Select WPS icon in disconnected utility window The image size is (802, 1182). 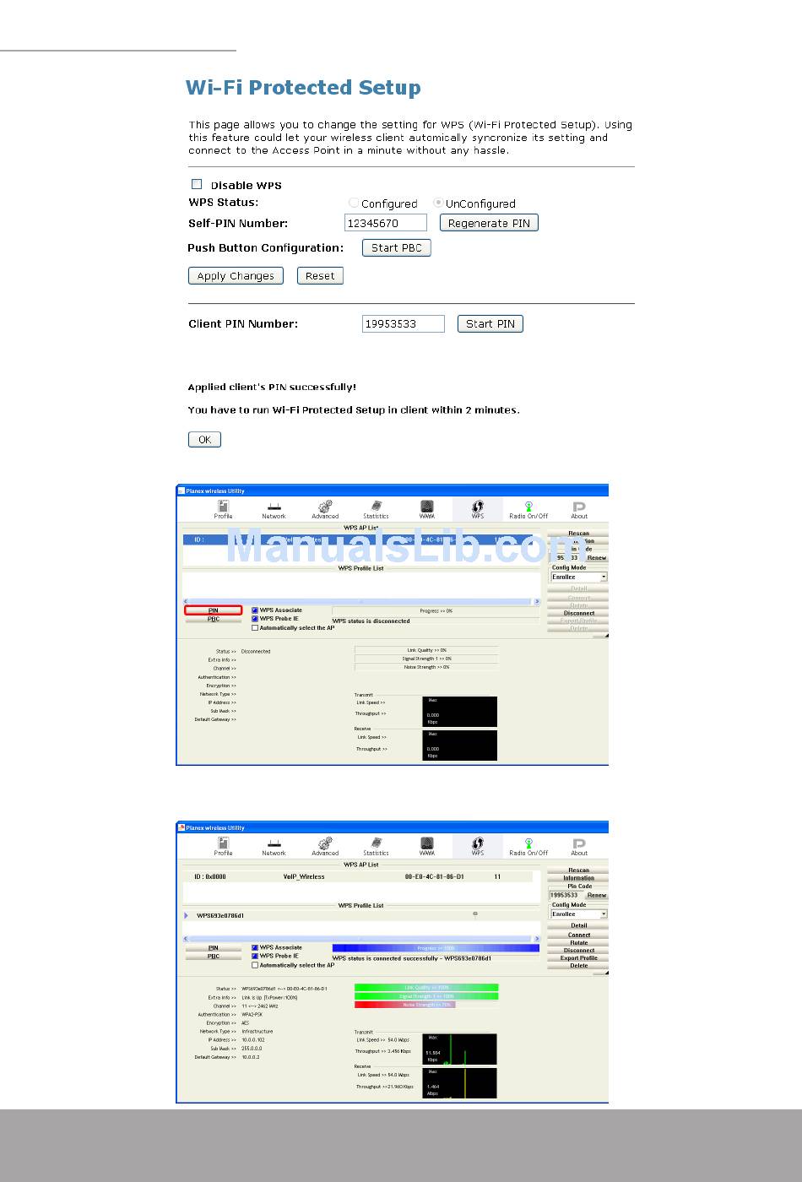click(x=478, y=509)
